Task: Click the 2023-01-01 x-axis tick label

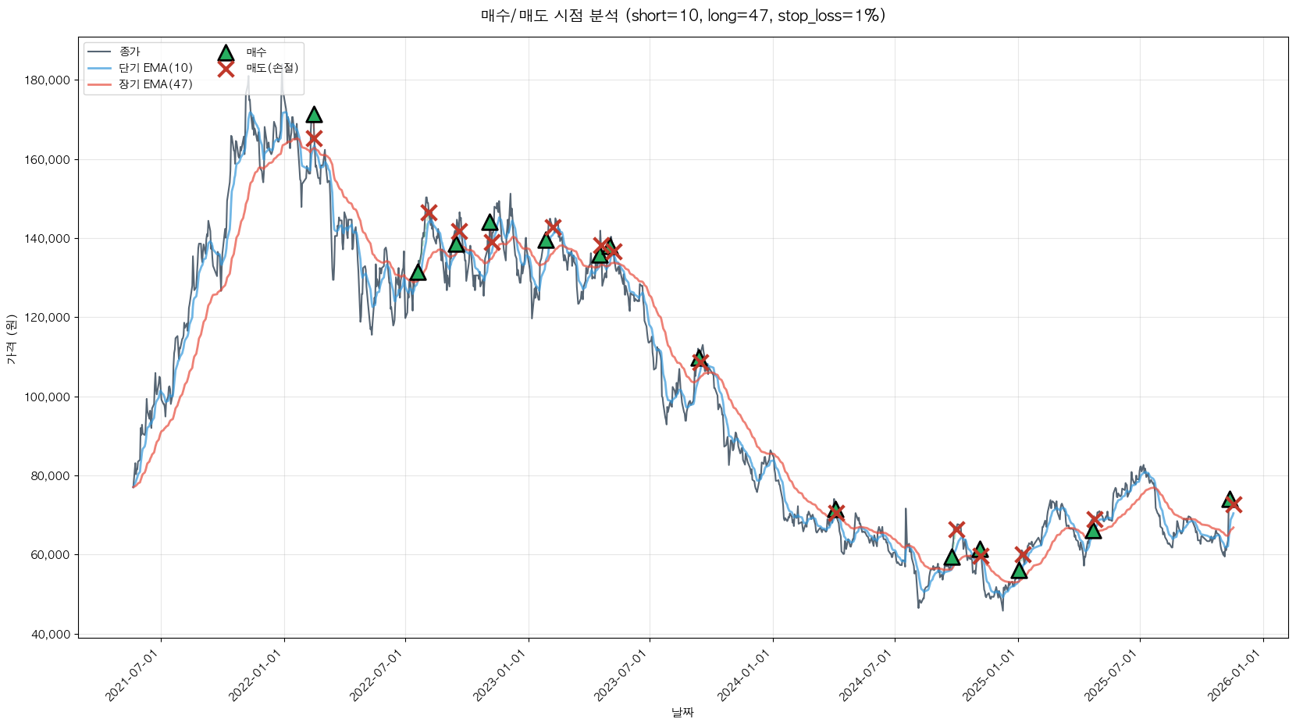Action: pyautogui.click(x=500, y=676)
